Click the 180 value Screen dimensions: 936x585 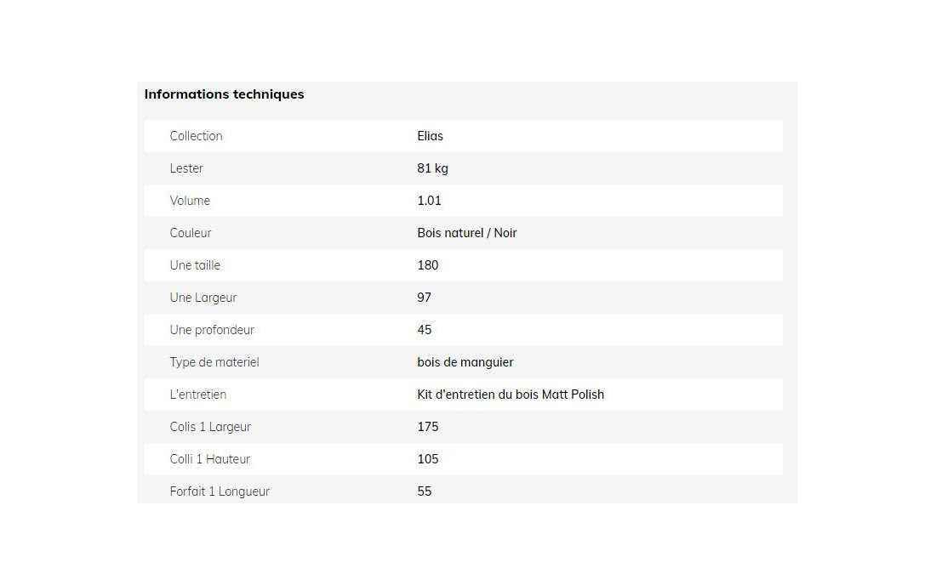coord(427,264)
